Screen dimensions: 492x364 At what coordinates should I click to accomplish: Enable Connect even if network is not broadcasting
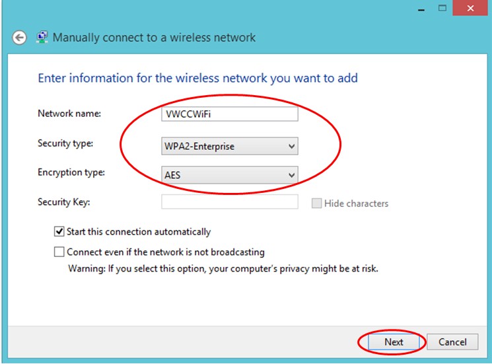click(x=59, y=252)
